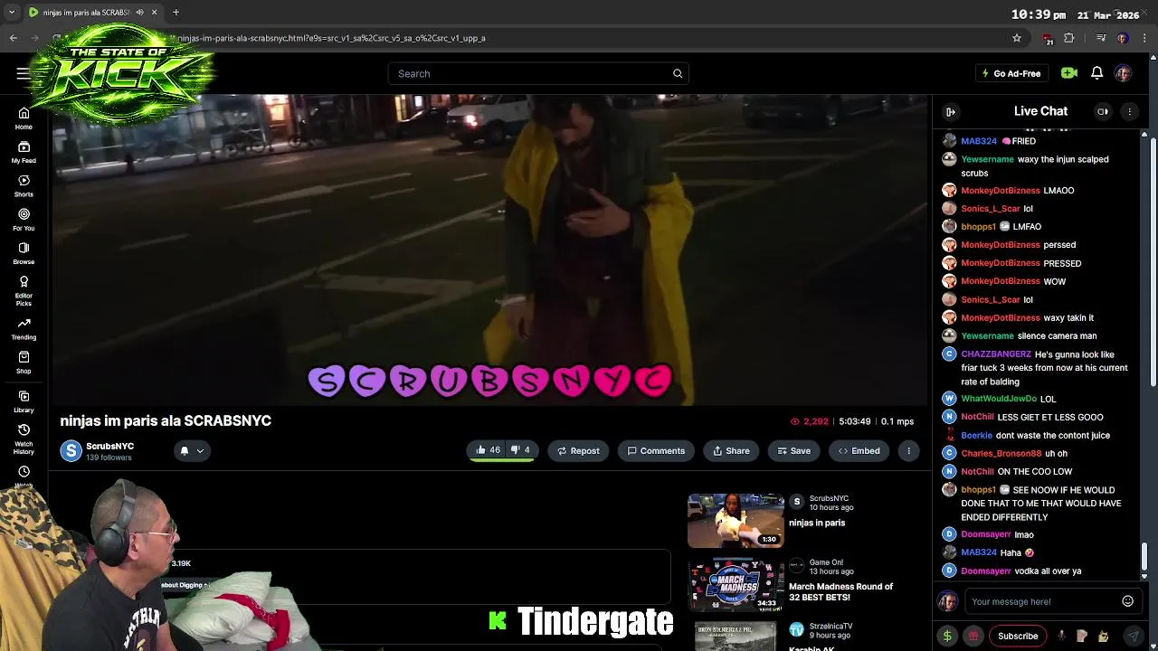
Task: Click the Go Ad-Free button
Action: [x=1011, y=73]
